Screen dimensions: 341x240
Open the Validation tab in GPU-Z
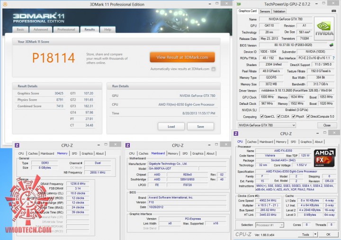pos(279,11)
